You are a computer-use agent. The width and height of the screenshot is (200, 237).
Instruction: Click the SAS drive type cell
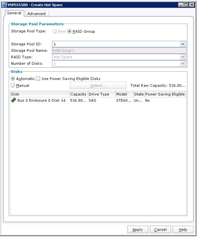click(92, 100)
